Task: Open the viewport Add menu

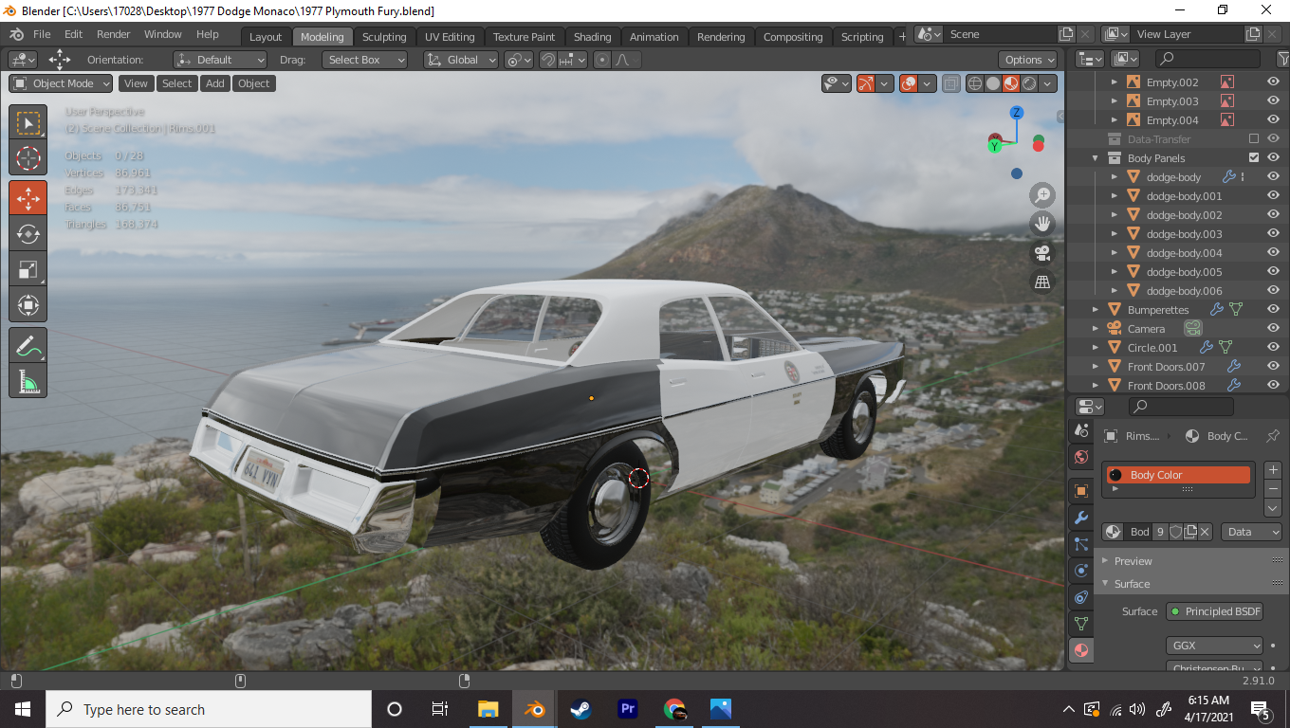Action: pyautogui.click(x=215, y=83)
